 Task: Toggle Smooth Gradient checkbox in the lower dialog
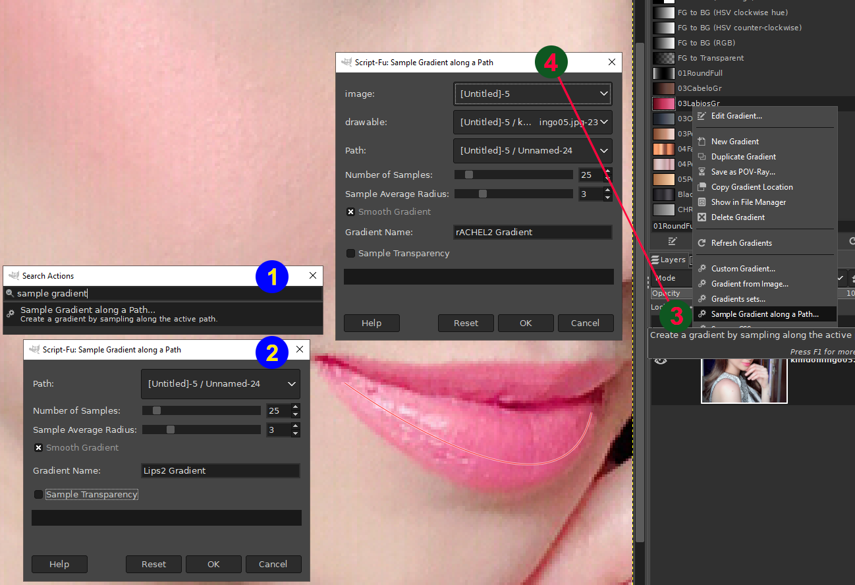coord(39,448)
